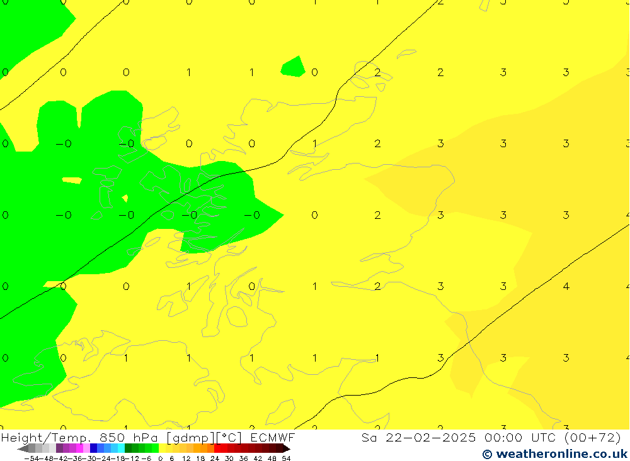The image size is (630, 461).
Task: Click the small green patch near the top
Action: (294, 67)
